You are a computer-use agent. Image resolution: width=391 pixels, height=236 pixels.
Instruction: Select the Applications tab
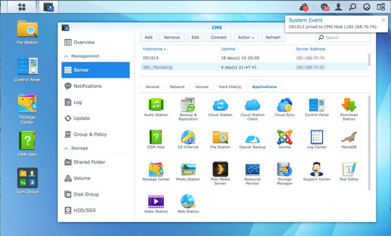265,87
